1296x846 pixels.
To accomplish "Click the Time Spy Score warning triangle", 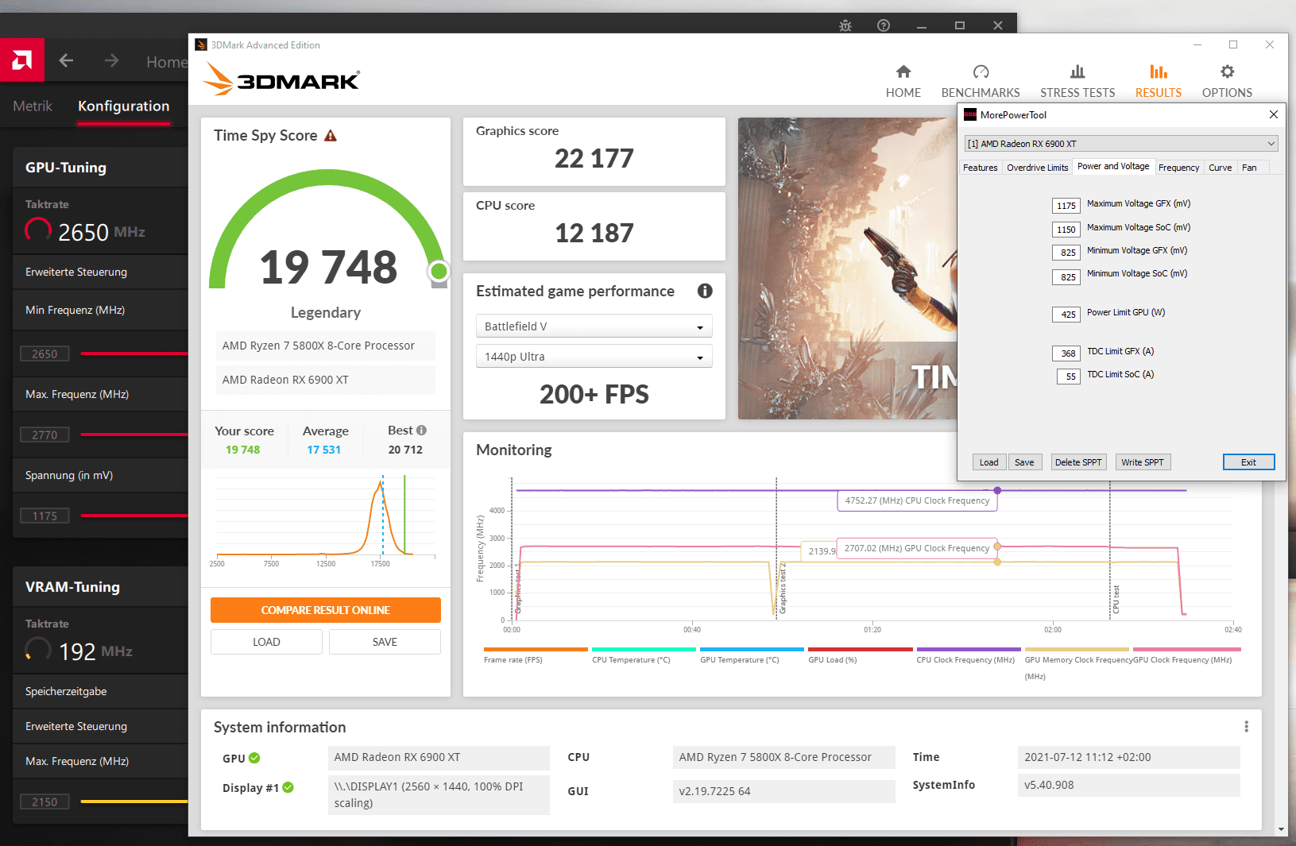I will (331, 136).
